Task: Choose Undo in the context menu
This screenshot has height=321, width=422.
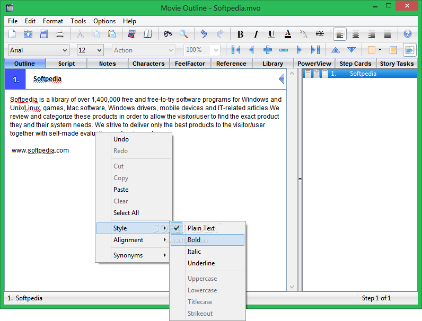Action: coord(134,139)
